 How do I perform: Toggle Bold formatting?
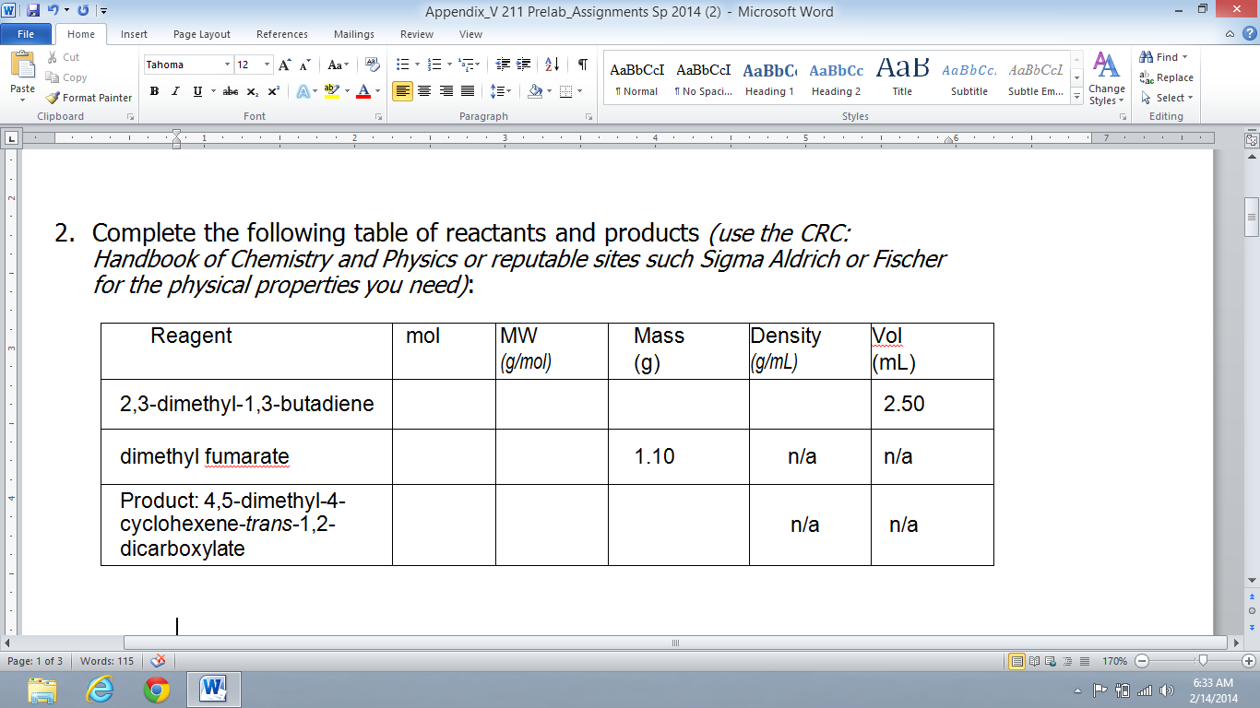[x=154, y=91]
